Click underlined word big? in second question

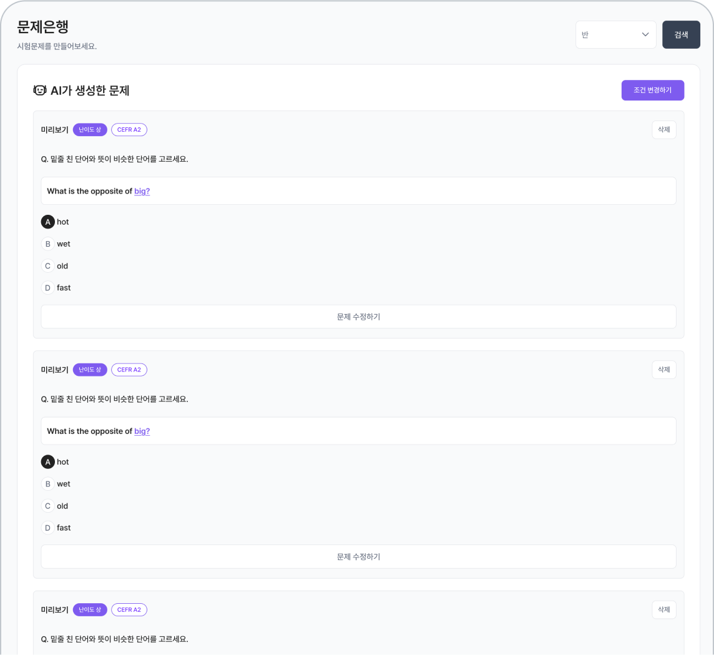click(142, 431)
